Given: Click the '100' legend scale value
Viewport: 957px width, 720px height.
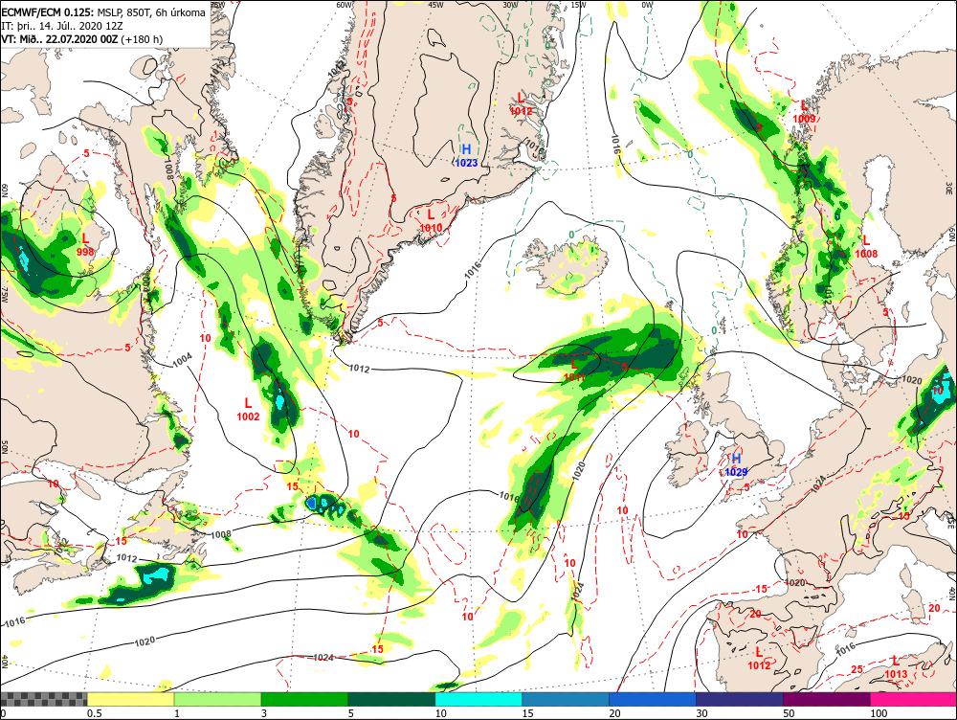Looking at the screenshot, I should coord(879,713).
